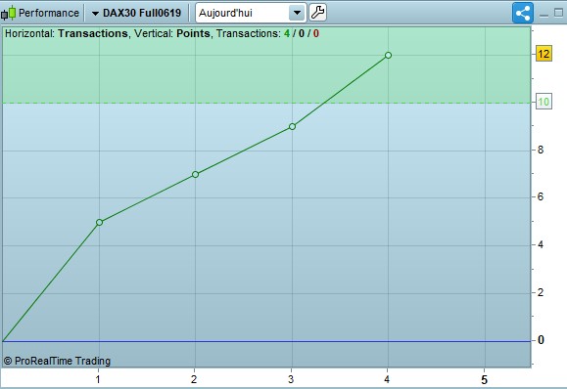Click the x-axis label 5
This screenshot has width=567, height=389.
coord(484,379)
